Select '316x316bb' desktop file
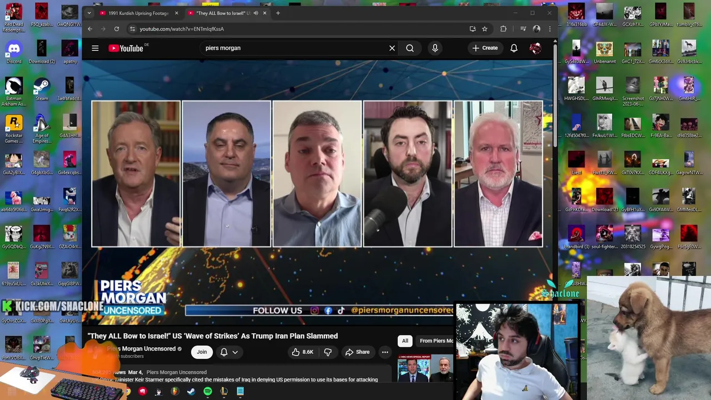This screenshot has height=400, width=711. (576, 15)
